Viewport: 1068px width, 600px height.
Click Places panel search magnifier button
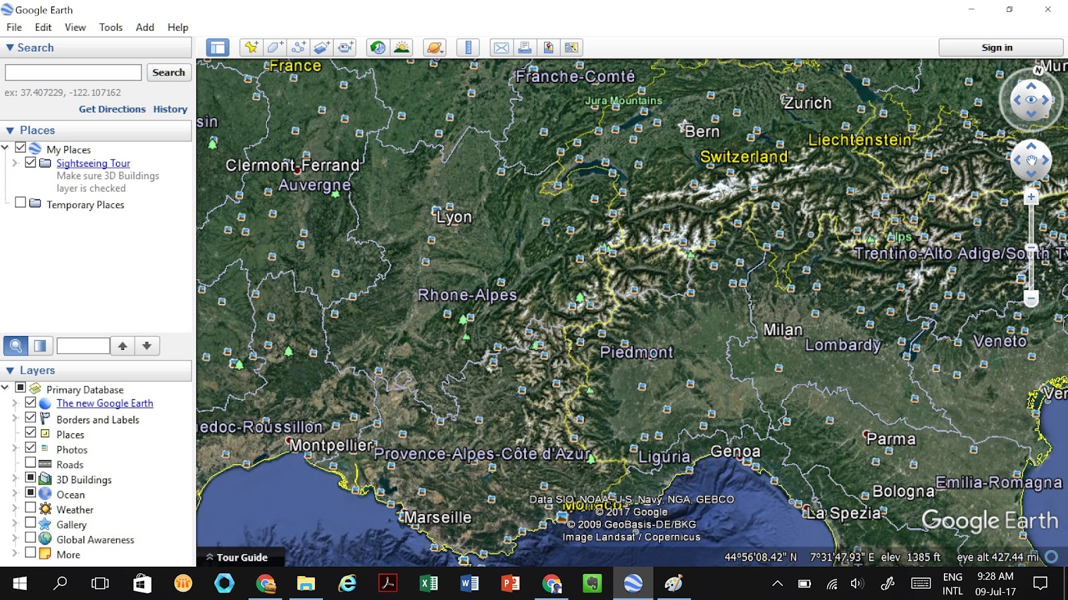[x=16, y=345]
